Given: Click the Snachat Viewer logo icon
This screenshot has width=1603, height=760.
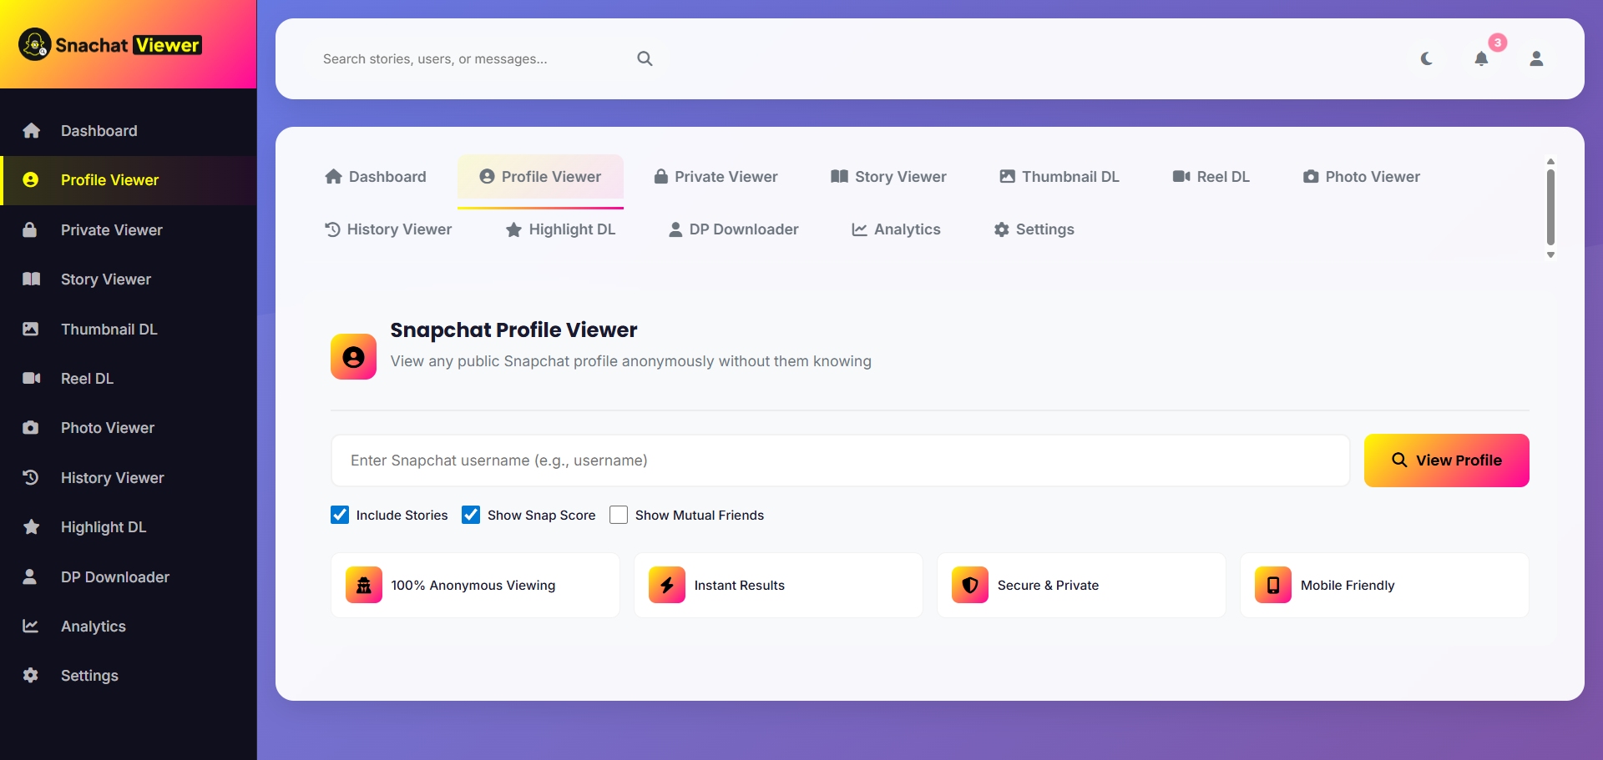Looking at the screenshot, I should [x=33, y=43].
